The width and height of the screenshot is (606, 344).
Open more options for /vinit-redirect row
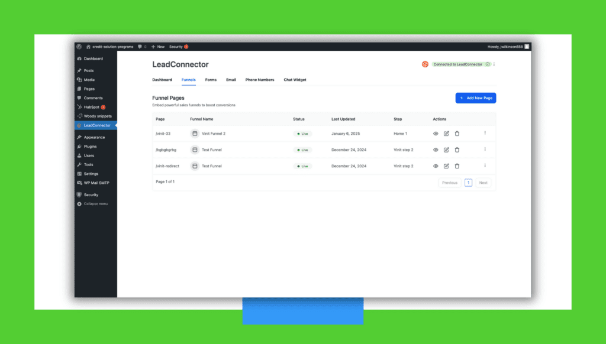pos(485,165)
